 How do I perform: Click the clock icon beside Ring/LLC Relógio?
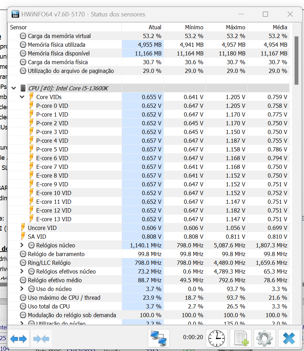(23, 263)
